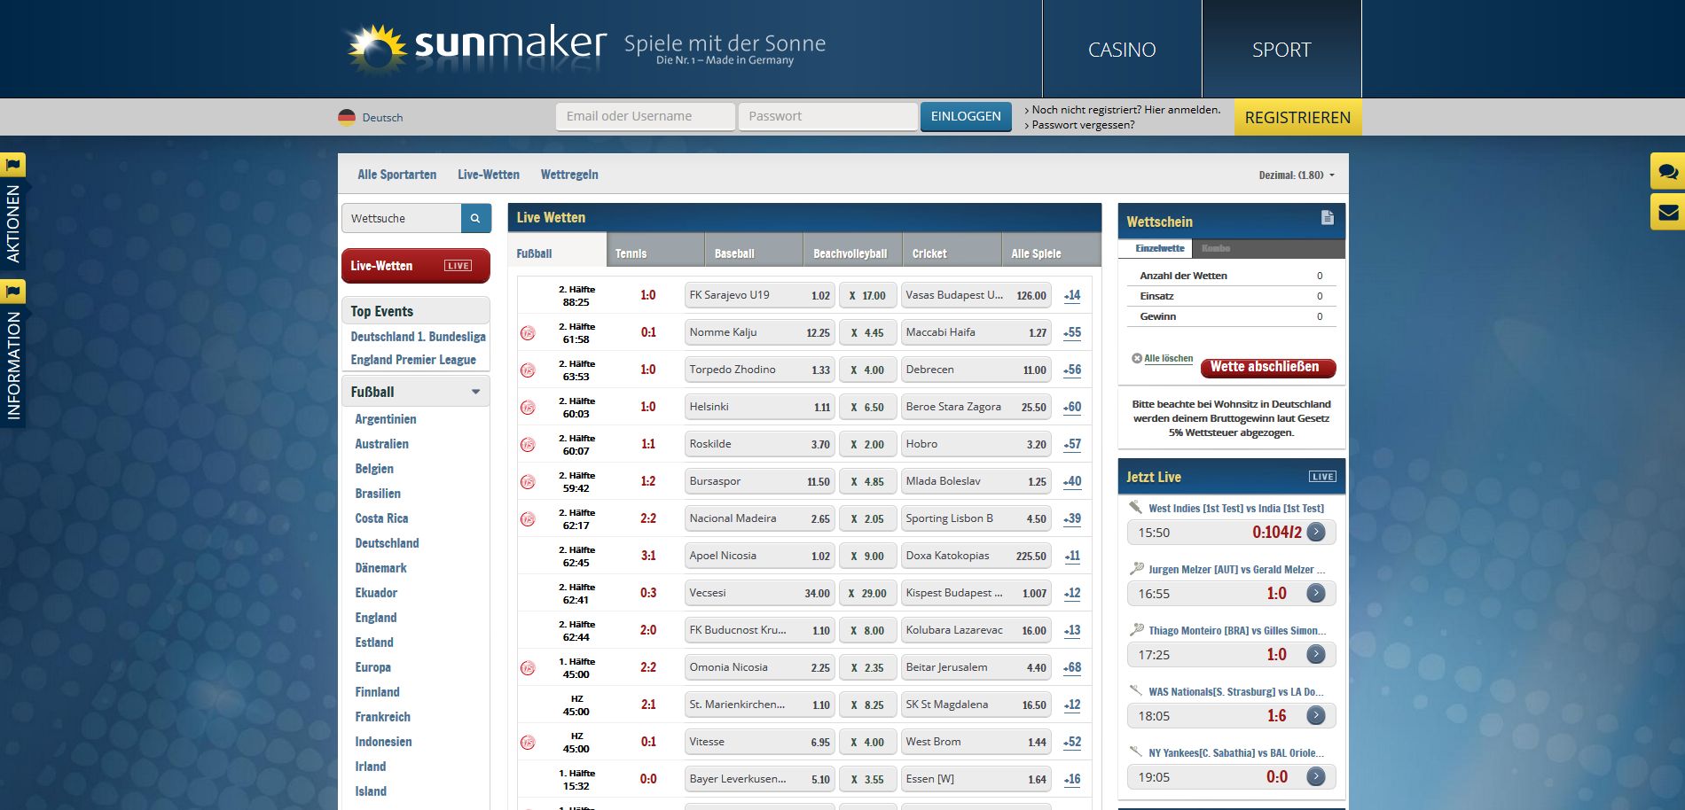
Task: Click the stats icon beside Vitesse match
Action: click(x=528, y=743)
